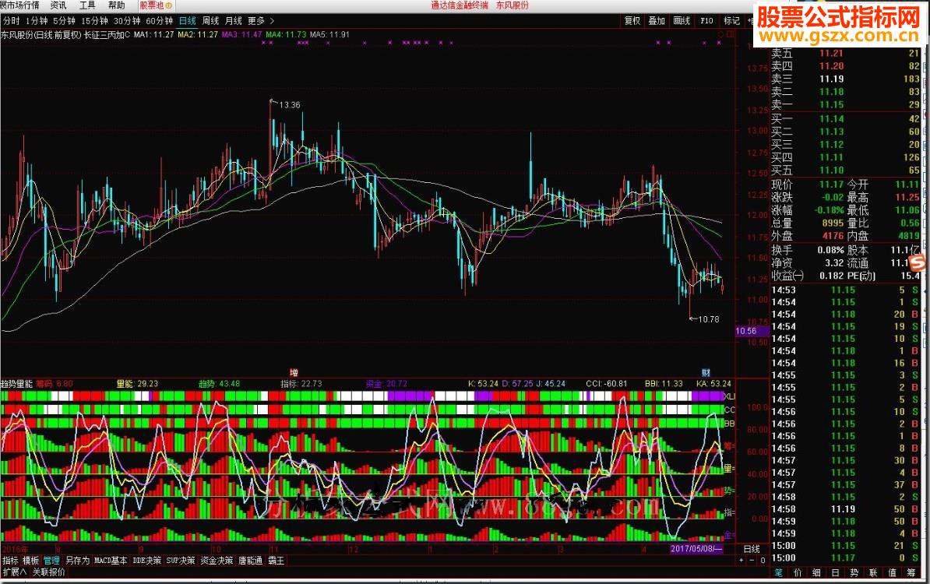Screen dimensions: 930x584
Task: Select the 日线 daily period tab
Action: pos(188,21)
